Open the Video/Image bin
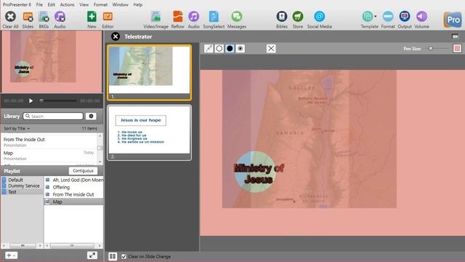465x262 pixels. (x=155, y=17)
